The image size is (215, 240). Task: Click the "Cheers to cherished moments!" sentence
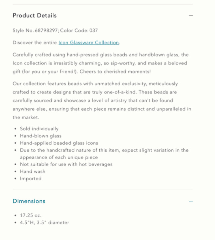115,72
